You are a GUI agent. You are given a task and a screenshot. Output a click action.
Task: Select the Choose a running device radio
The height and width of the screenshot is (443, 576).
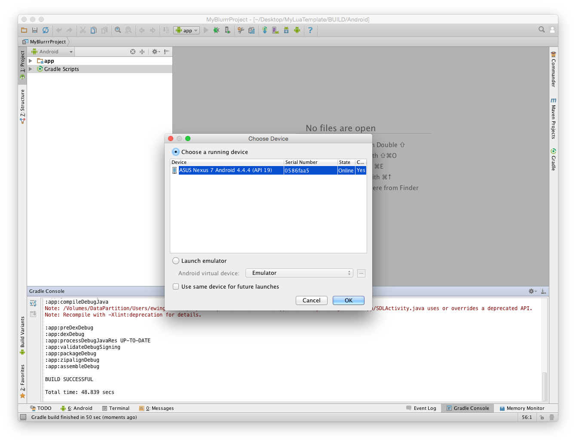pyautogui.click(x=176, y=152)
